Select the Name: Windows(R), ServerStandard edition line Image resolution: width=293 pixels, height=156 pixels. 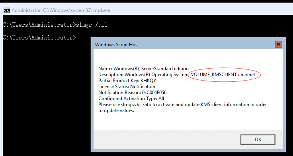click(143, 69)
